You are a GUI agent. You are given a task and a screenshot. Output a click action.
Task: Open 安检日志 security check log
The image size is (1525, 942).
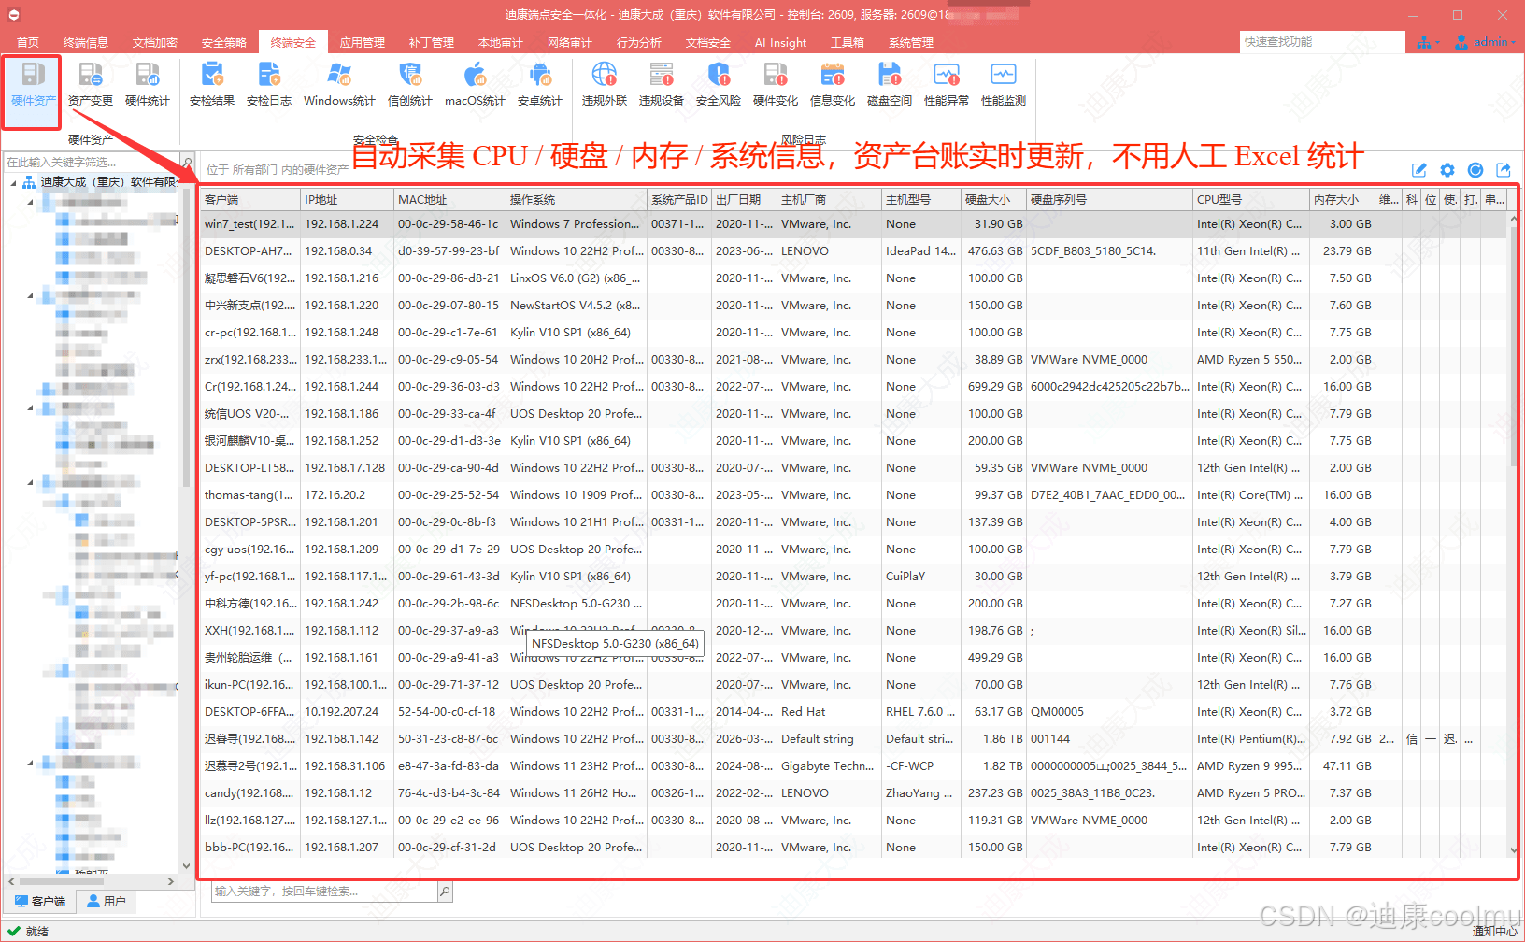coord(269,85)
